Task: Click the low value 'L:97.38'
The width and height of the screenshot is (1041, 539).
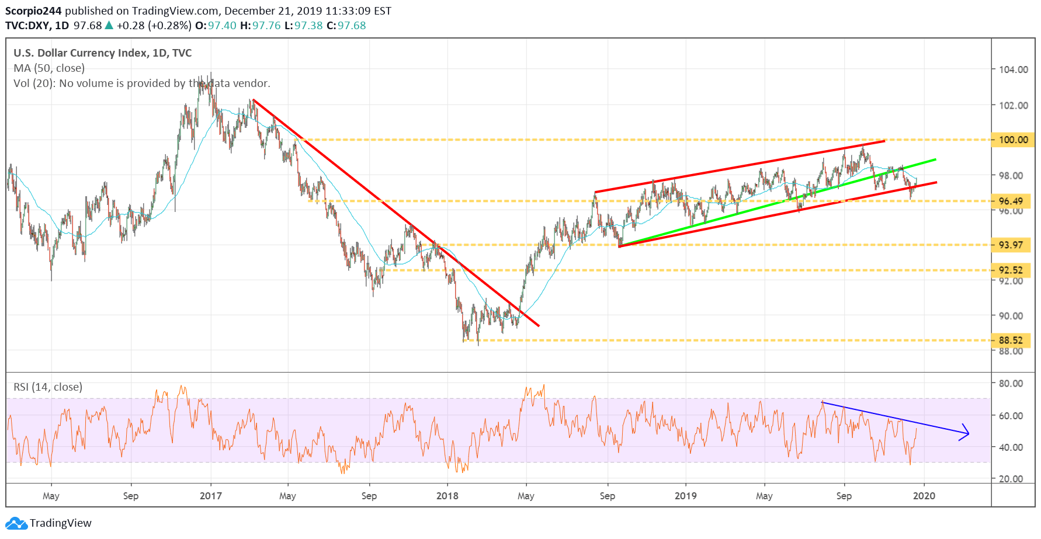Action: click(x=304, y=26)
